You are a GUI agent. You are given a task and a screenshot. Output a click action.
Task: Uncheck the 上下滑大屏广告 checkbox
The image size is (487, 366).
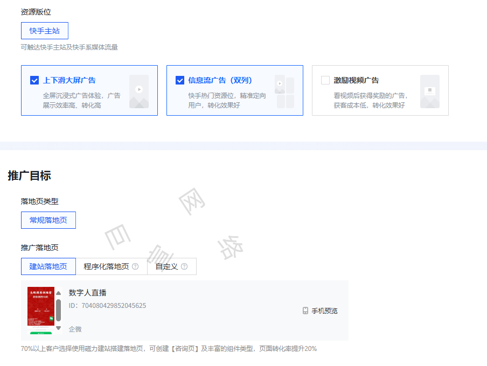[34, 80]
